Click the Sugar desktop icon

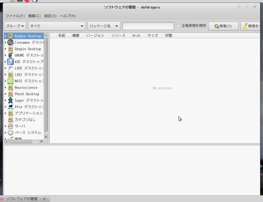[x=10, y=100]
